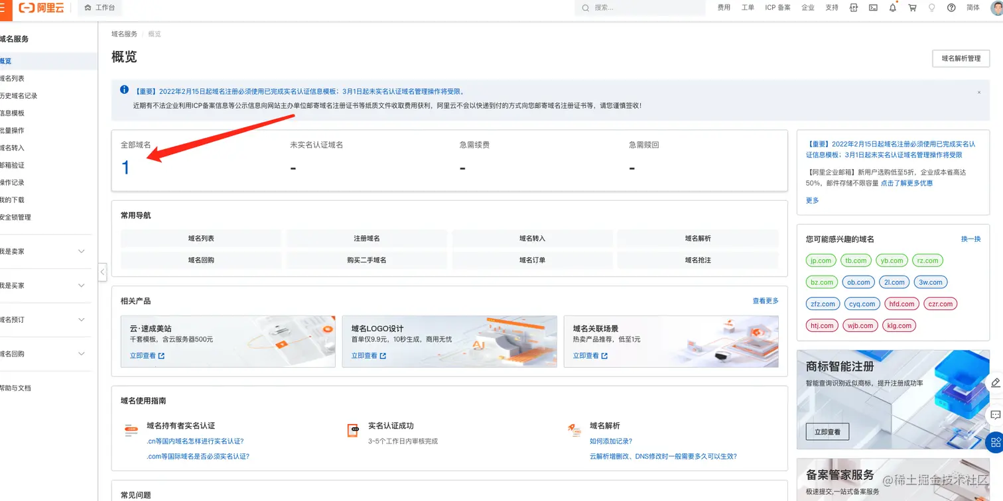Open the 支持 menu

click(x=832, y=8)
